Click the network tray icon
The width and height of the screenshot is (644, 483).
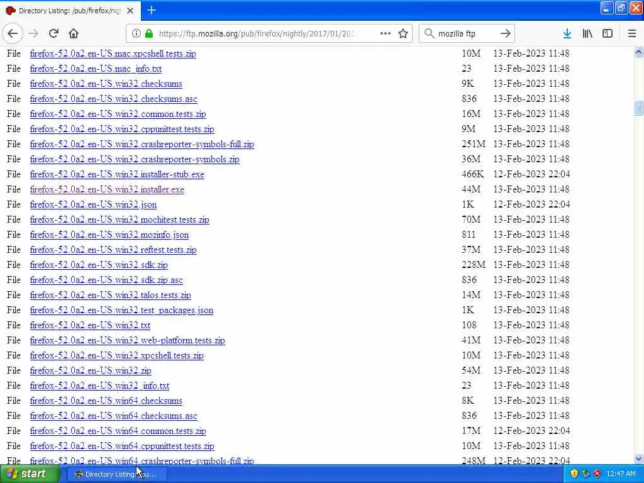coord(586,474)
